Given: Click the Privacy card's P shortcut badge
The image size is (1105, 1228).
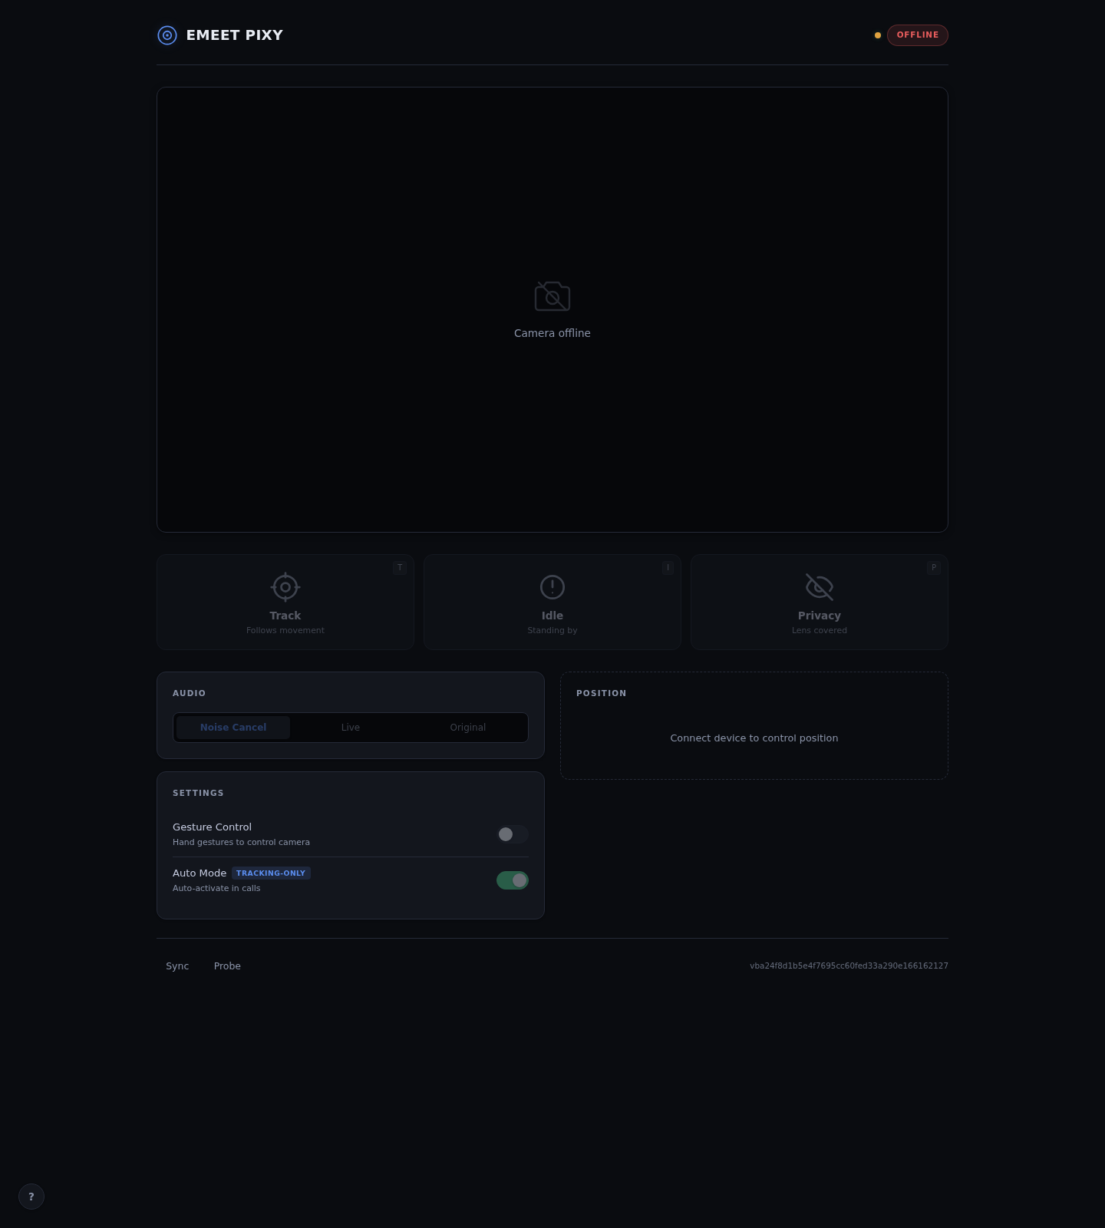Looking at the screenshot, I should tap(934, 568).
